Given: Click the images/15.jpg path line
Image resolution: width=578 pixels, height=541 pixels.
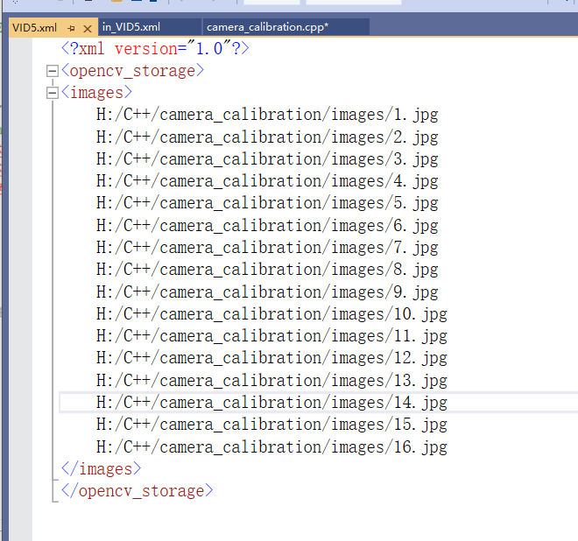Looking at the screenshot, I should (271, 425).
